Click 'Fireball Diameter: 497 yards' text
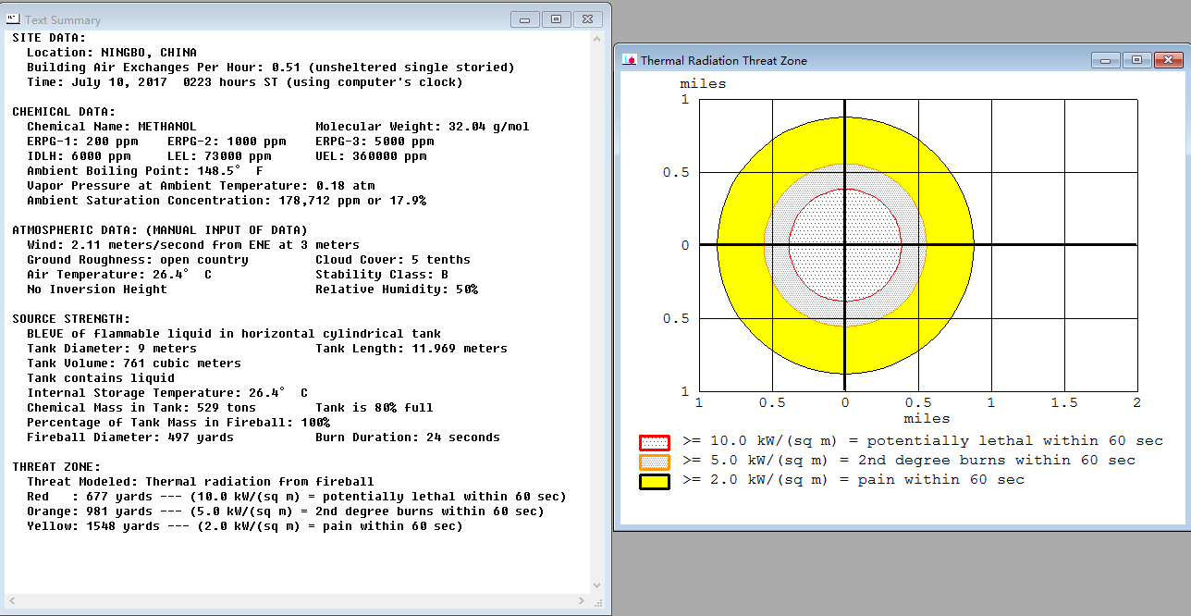Image resolution: width=1191 pixels, height=616 pixels. coord(130,437)
